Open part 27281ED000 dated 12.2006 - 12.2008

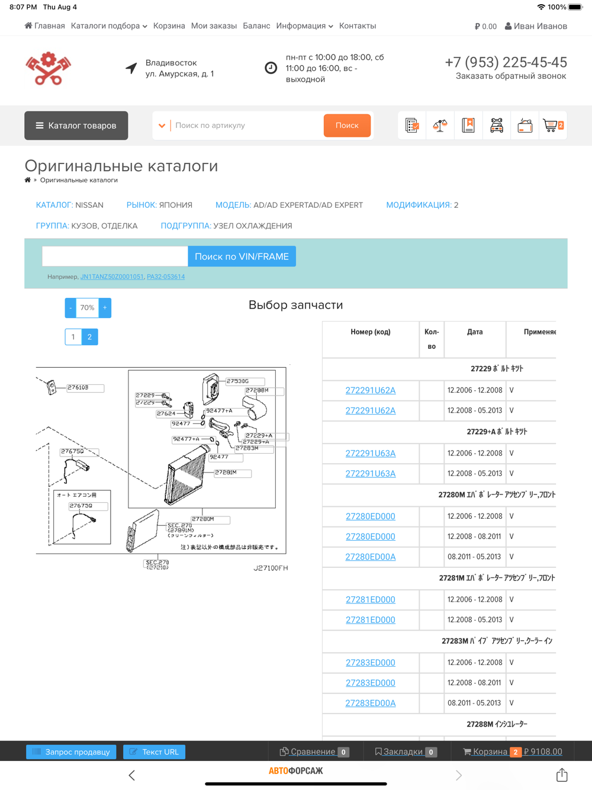(x=371, y=599)
